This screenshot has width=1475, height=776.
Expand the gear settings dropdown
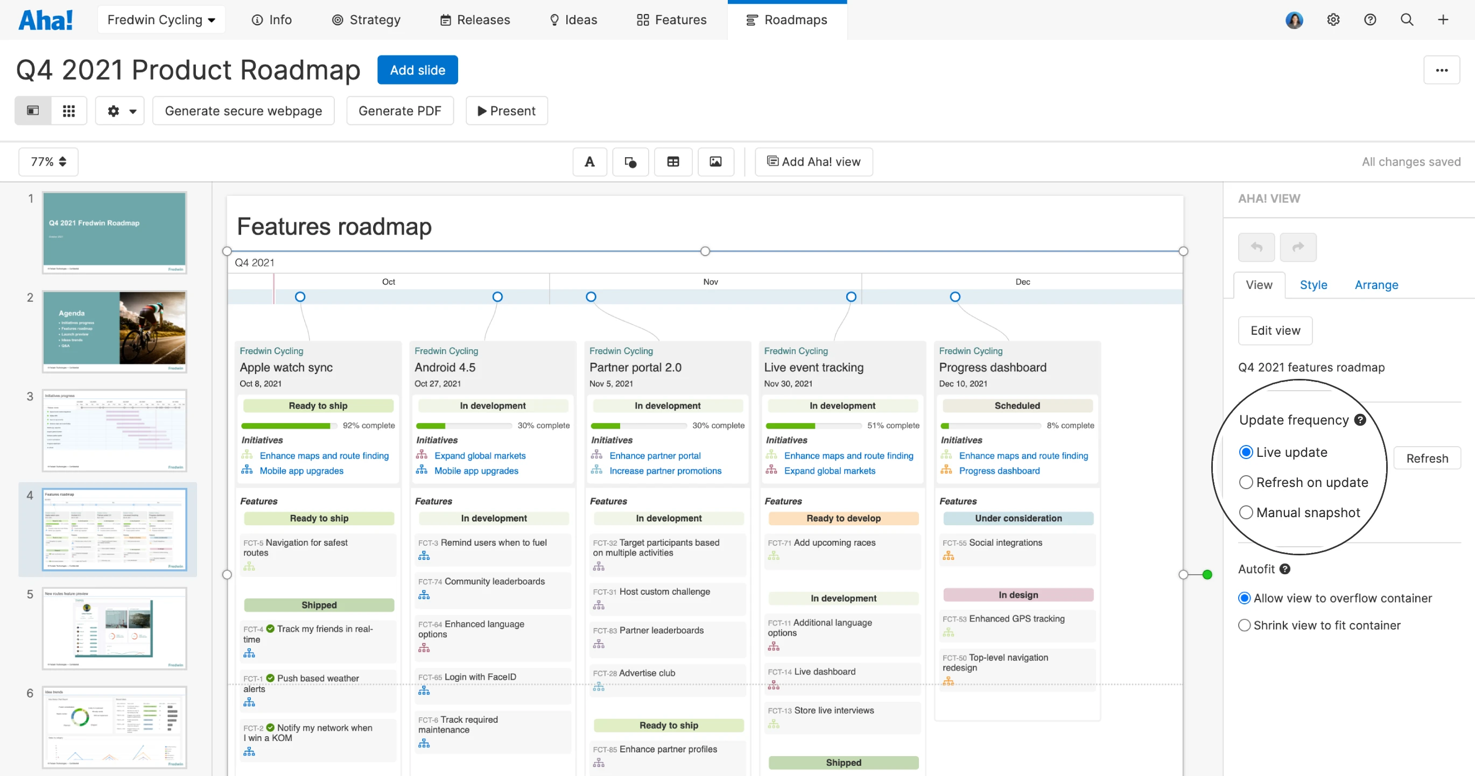pos(120,111)
